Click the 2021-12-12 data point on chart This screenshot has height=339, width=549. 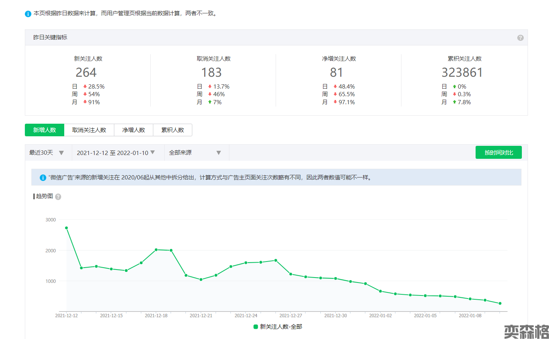click(67, 228)
